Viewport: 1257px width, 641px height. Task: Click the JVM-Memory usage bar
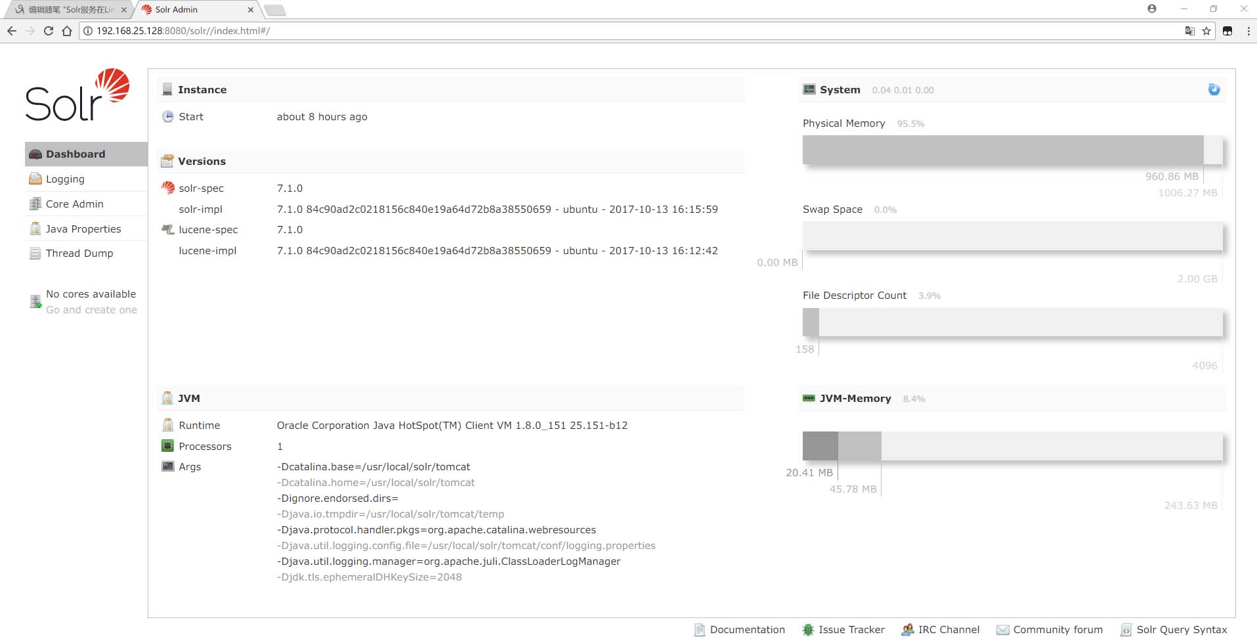point(1012,446)
